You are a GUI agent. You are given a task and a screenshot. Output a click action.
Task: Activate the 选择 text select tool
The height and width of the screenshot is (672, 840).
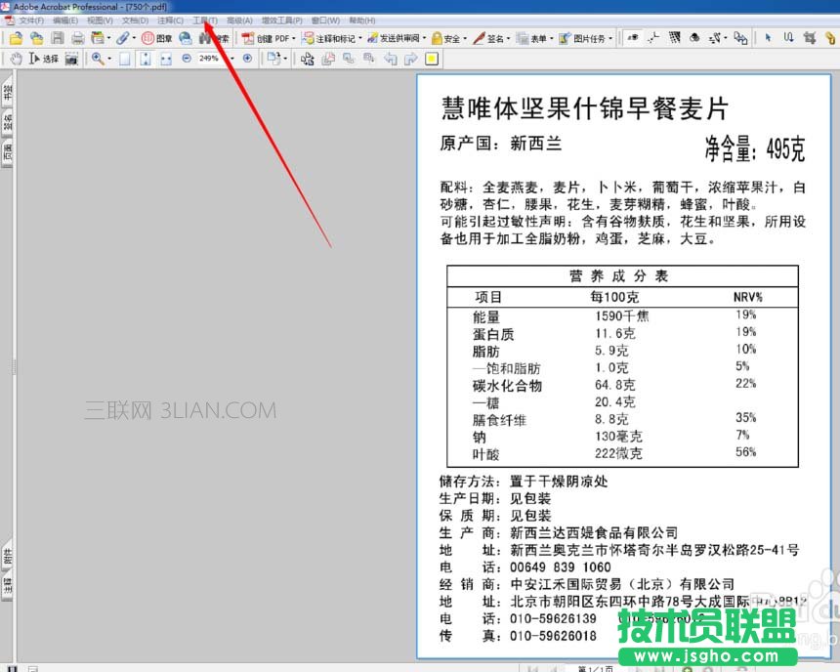pyautogui.click(x=44, y=59)
